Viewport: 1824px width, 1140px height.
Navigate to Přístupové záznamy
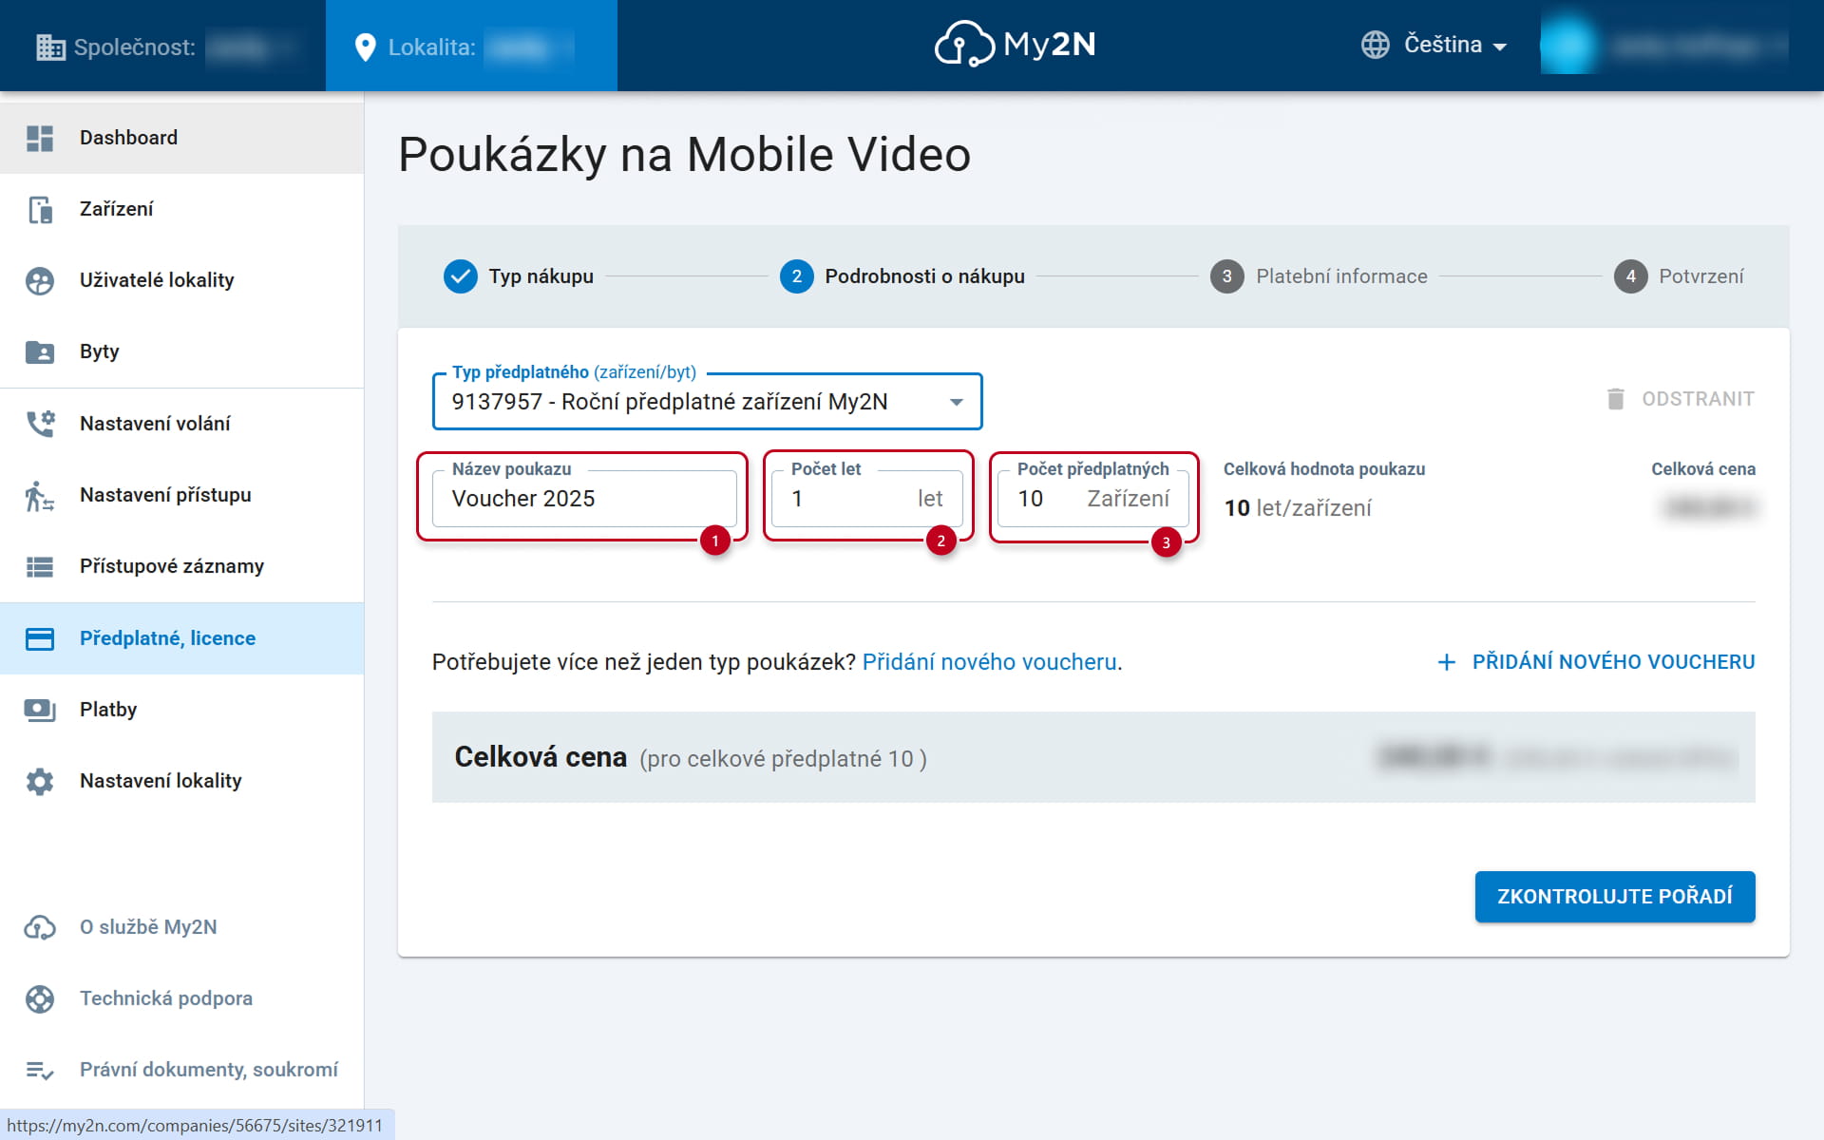coord(181,566)
